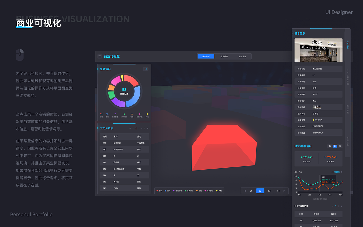Image resolution: width=363 pixels, height=227 pixels.
Task: Toggle the 彩妆护肤 legend item
Action: click(x=209, y=191)
